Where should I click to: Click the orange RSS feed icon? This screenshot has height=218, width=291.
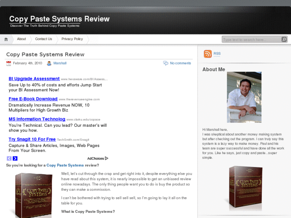[x=208, y=54]
